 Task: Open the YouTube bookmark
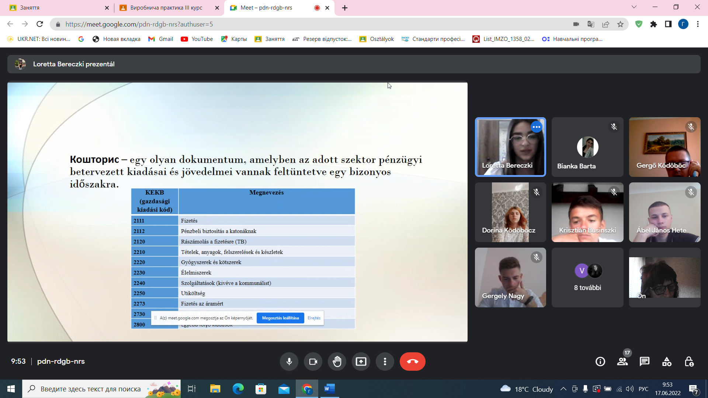[197, 39]
